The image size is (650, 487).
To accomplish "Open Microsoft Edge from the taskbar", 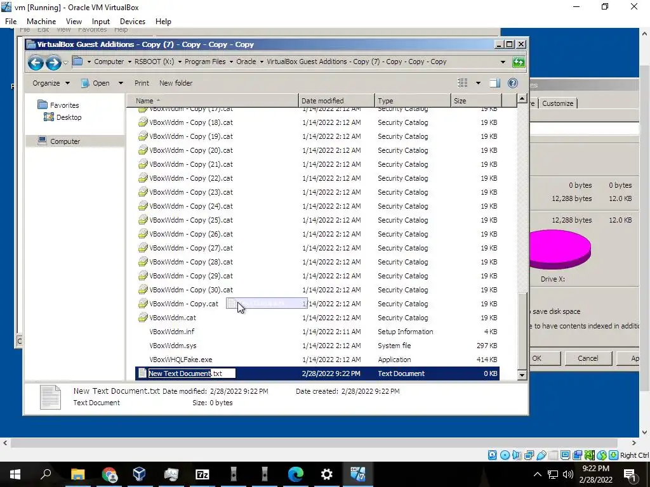I will (296, 474).
